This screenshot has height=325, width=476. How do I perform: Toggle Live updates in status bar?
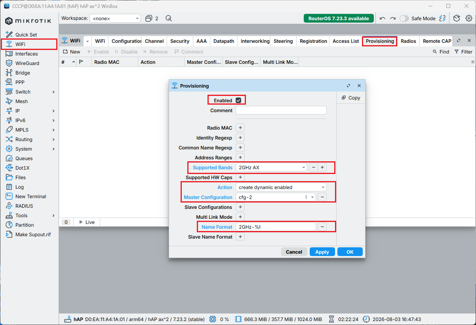click(x=87, y=222)
